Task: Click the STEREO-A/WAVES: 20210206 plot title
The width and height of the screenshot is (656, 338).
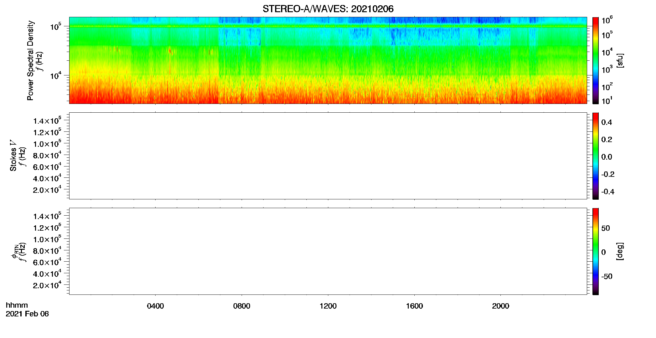Action: [328, 9]
